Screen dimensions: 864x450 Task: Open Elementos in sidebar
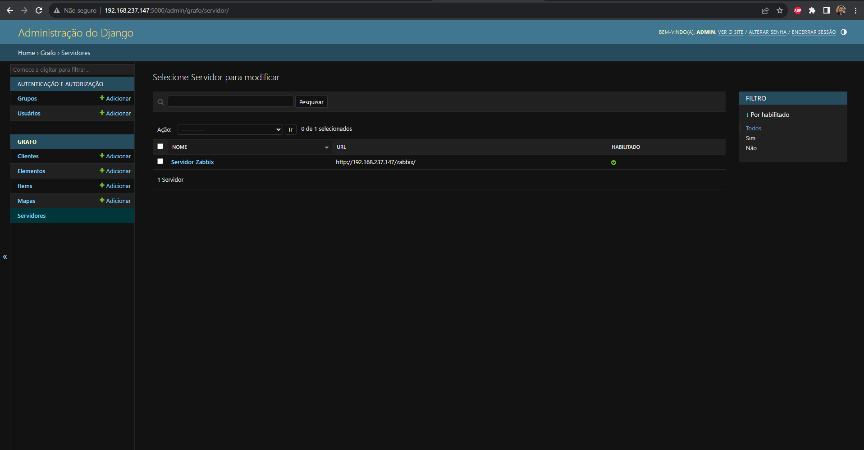tap(32, 171)
